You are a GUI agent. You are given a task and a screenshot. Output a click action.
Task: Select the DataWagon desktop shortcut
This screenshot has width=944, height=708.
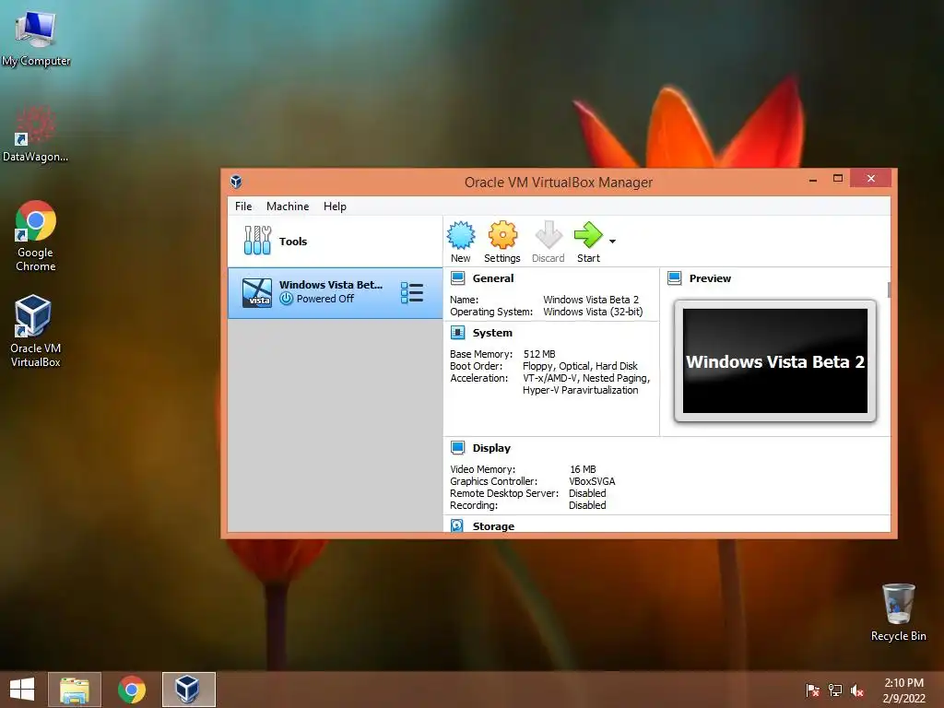click(x=35, y=134)
